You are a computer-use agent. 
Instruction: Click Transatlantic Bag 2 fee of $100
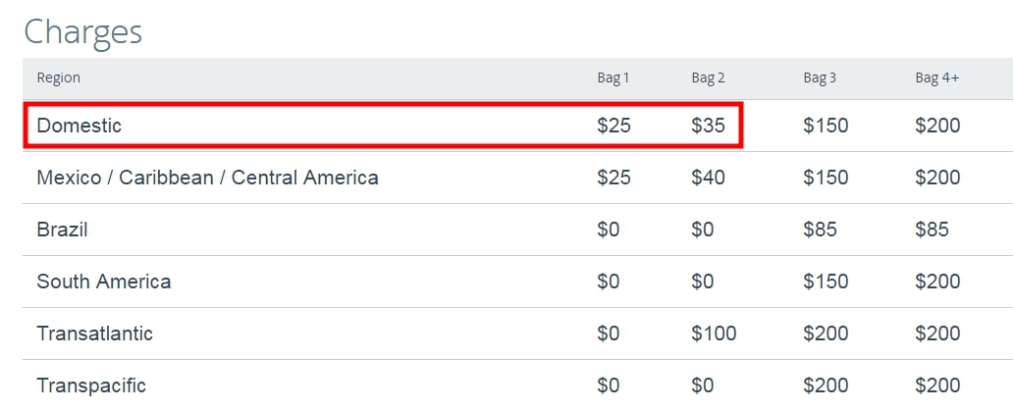tap(714, 334)
